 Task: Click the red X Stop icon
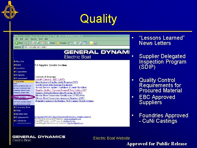[34, 43]
